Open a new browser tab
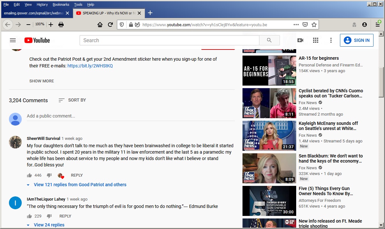Screen dimensions: 385x229 click(x=150, y=13)
